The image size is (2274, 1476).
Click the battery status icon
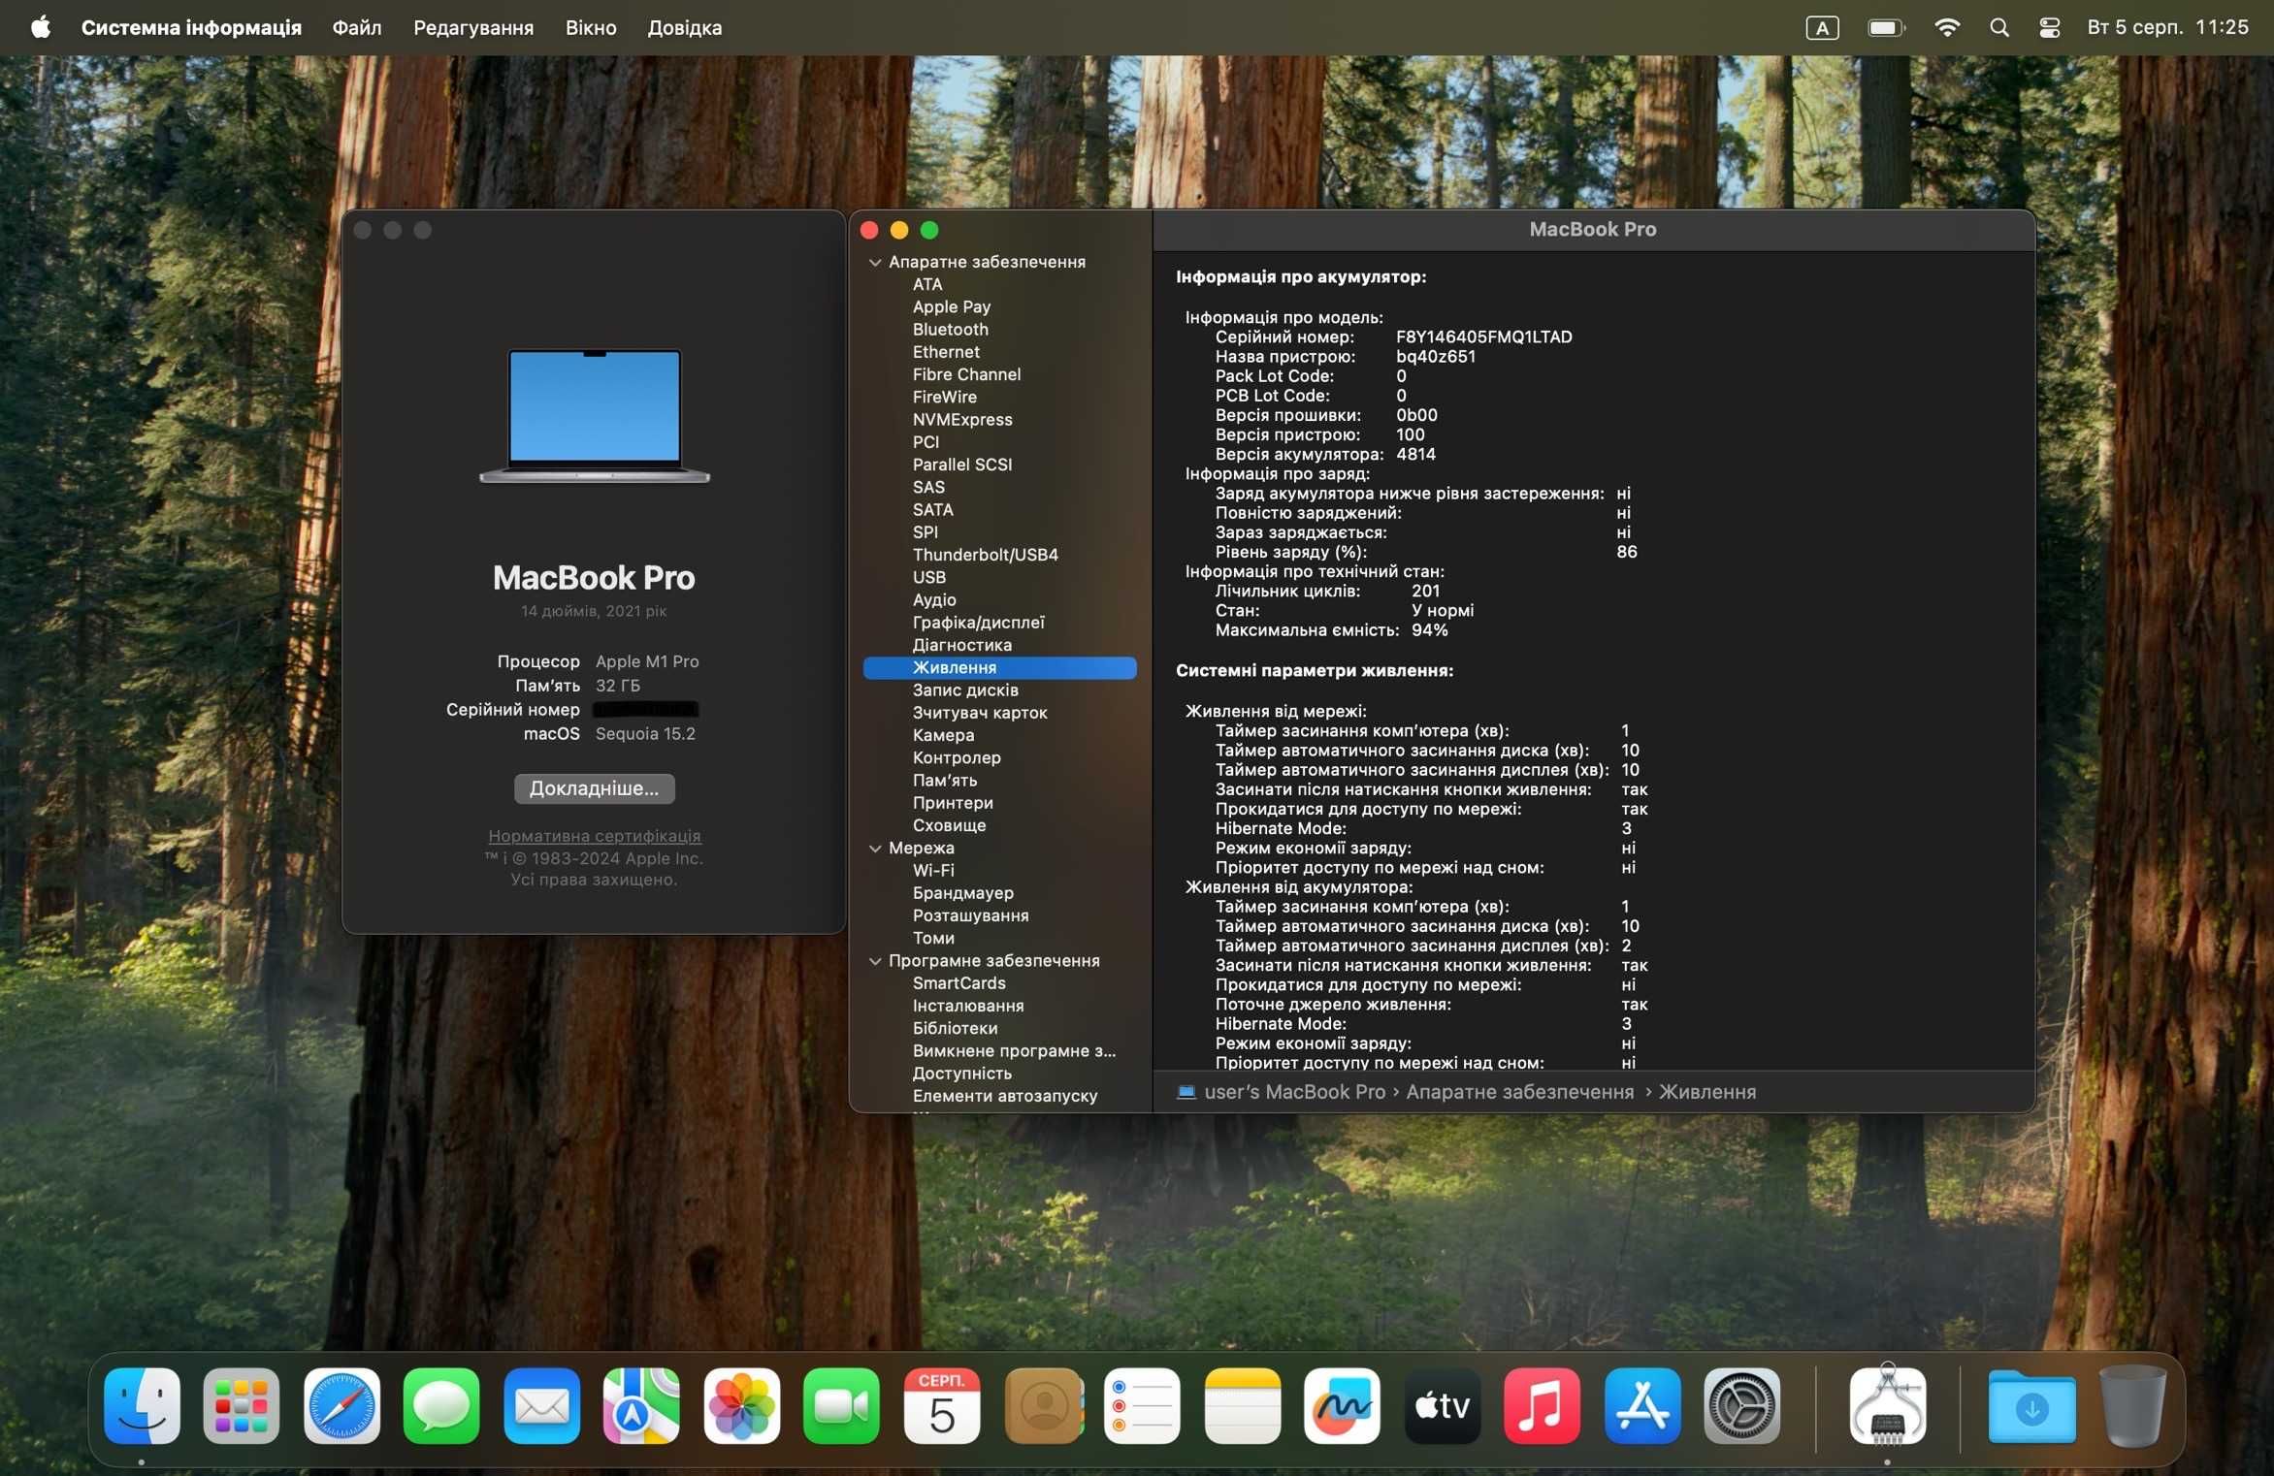(x=1886, y=27)
